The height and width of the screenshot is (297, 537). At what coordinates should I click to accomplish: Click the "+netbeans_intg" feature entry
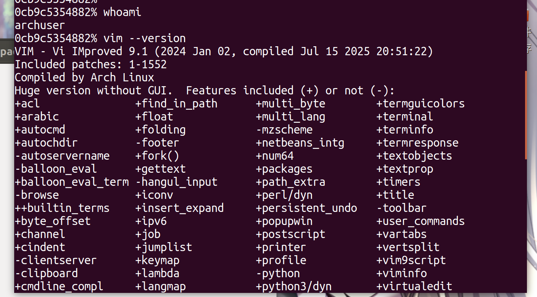300,143
